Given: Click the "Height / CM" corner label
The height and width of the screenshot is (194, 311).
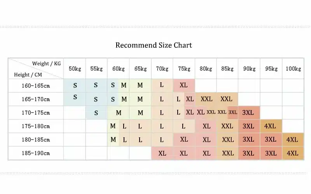Looking at the screenshot, I should tap(28, 74).
